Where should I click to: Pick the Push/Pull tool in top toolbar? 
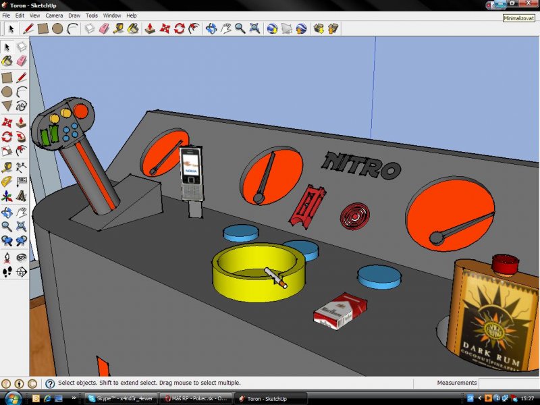[x=151, y=28]
